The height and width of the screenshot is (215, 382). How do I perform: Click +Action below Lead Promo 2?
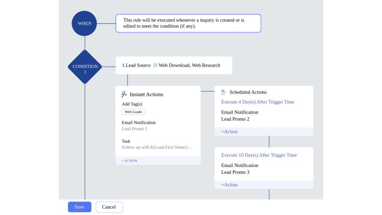point(229,131)
